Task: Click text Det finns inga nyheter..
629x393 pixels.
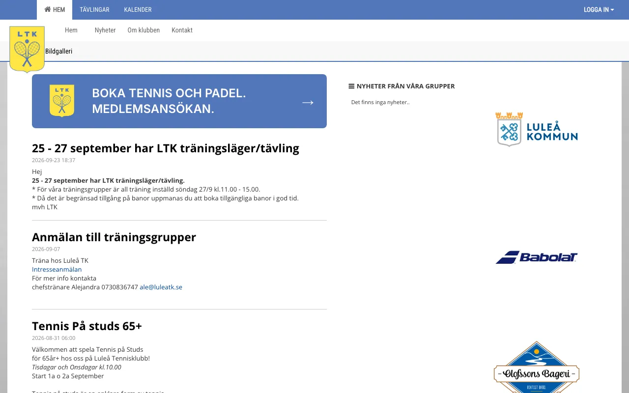Action: (380, 102)
